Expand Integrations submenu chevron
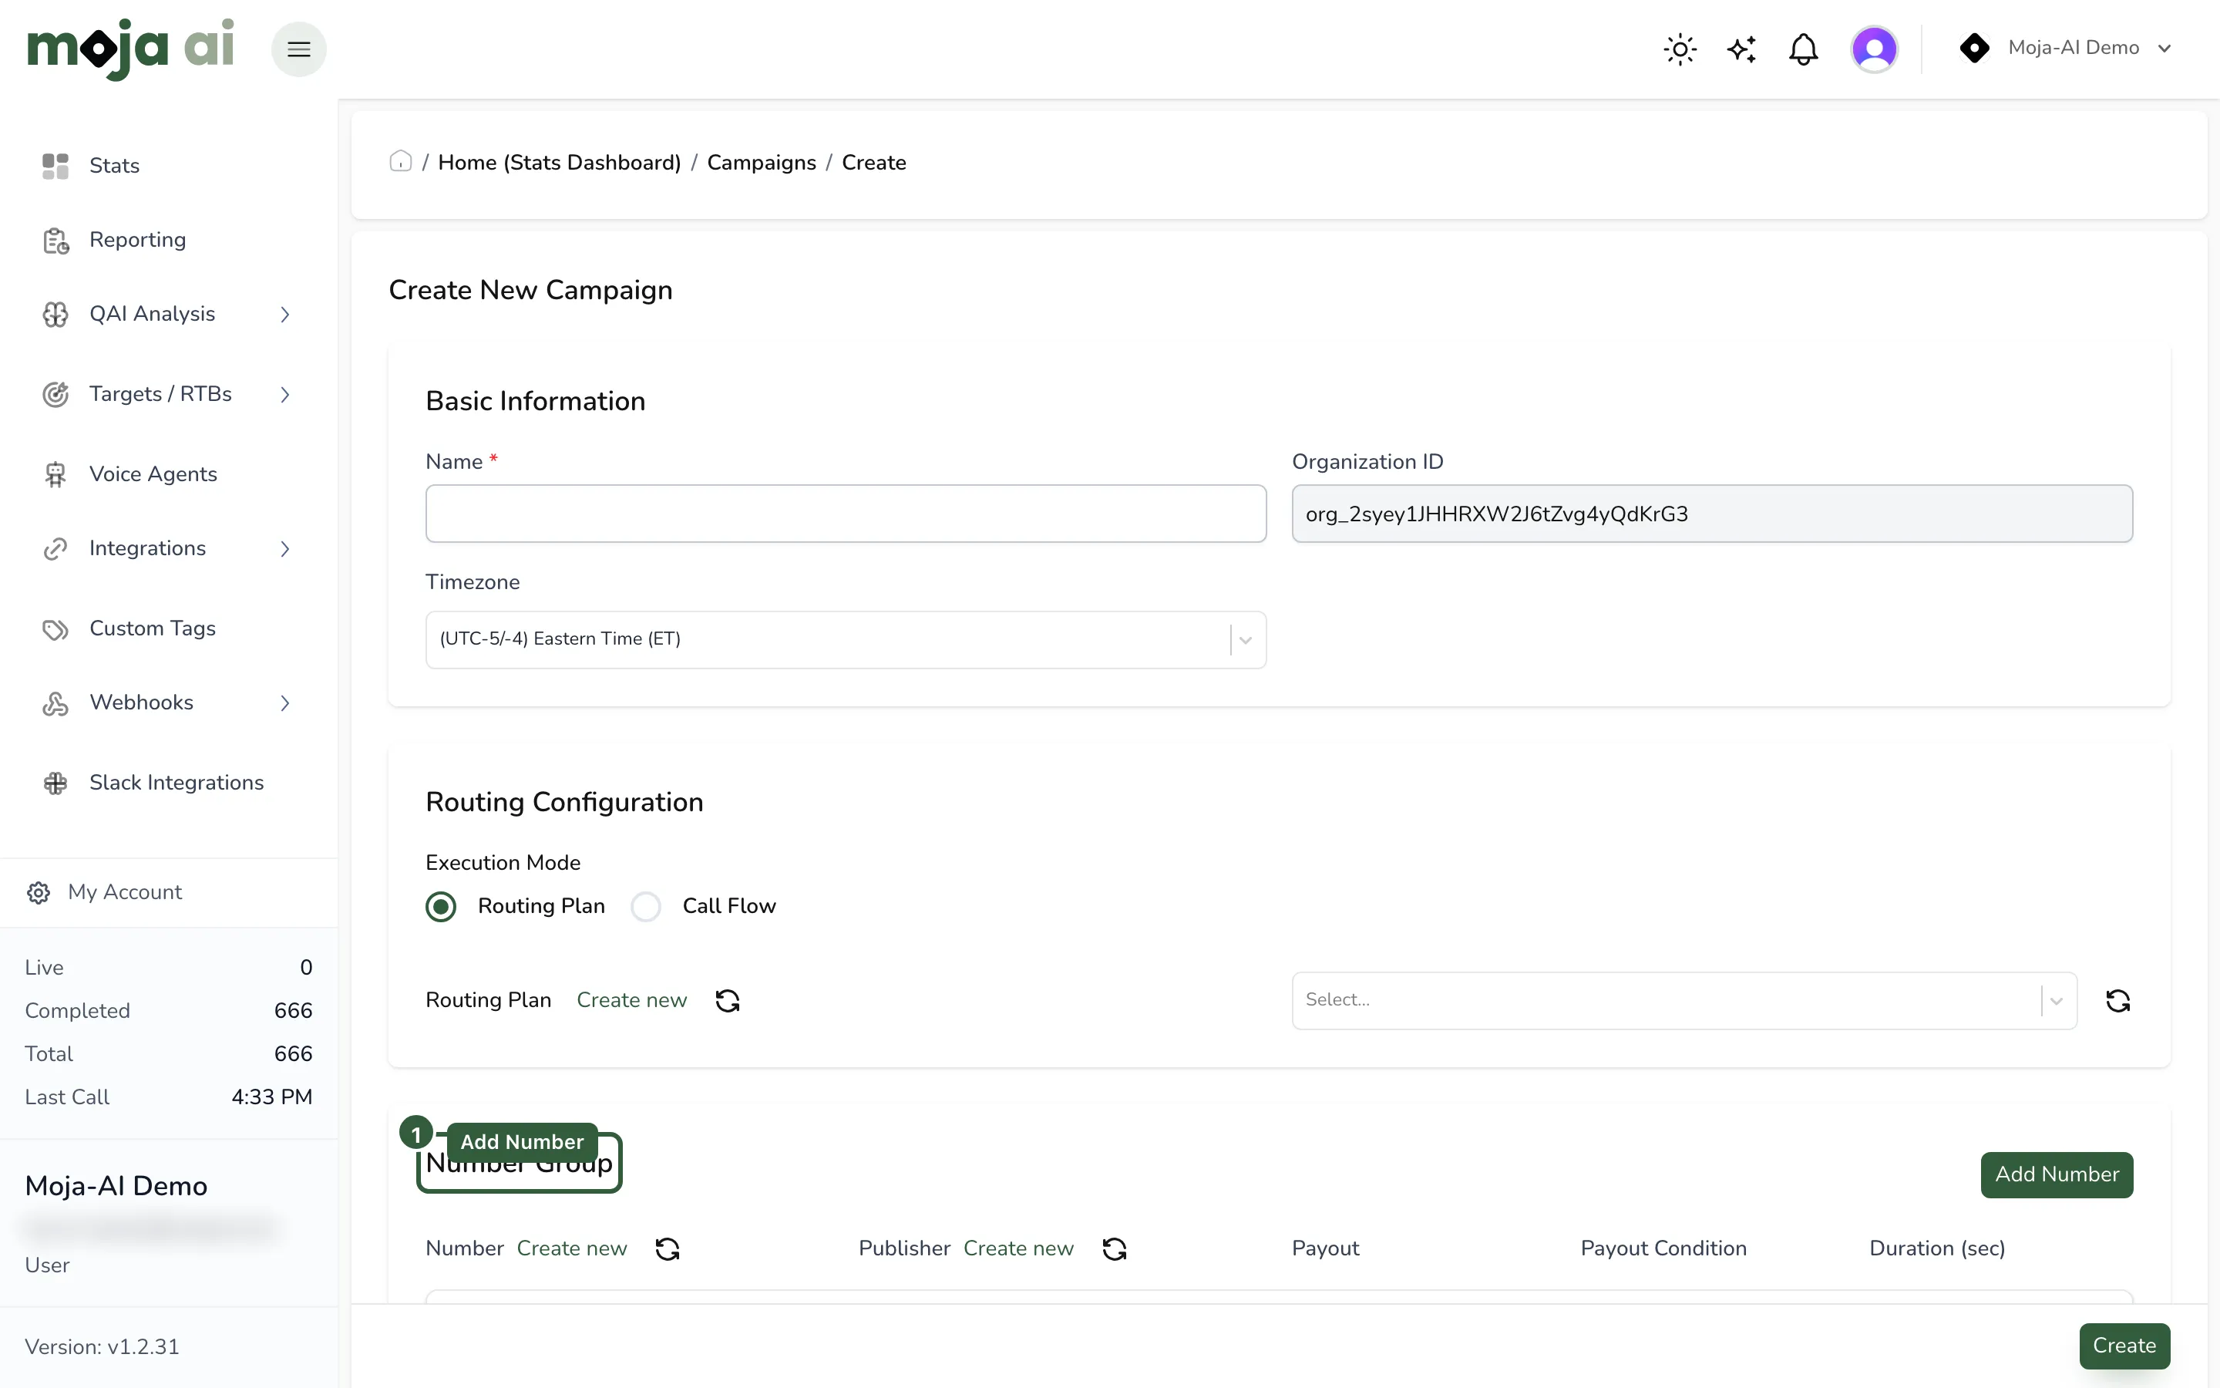Viewport: 2220px width, 1388px height. (x=285, y=549)
